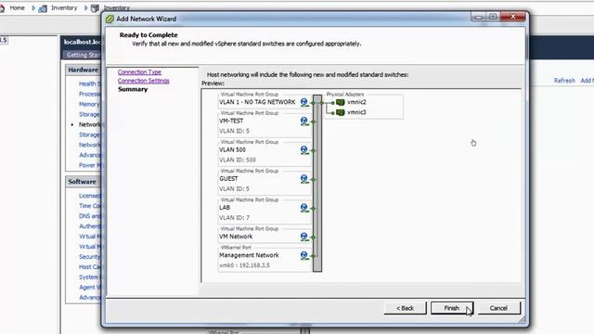Cancel the Add Network Wizard
This screenshot has width=594, height=334.
point(498,308)
